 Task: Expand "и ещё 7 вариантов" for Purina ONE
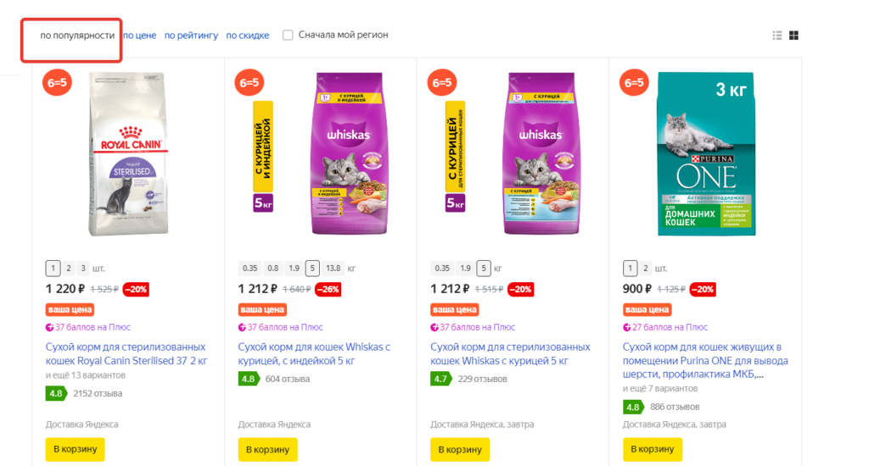(x=660, y=389)
